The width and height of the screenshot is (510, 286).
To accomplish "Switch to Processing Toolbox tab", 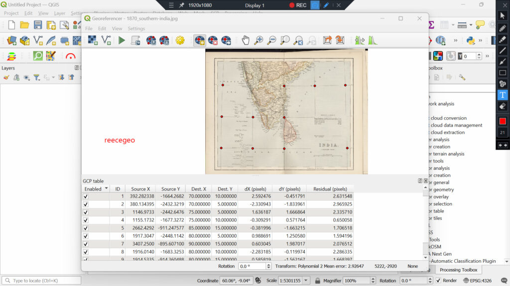I will [458, 270].
